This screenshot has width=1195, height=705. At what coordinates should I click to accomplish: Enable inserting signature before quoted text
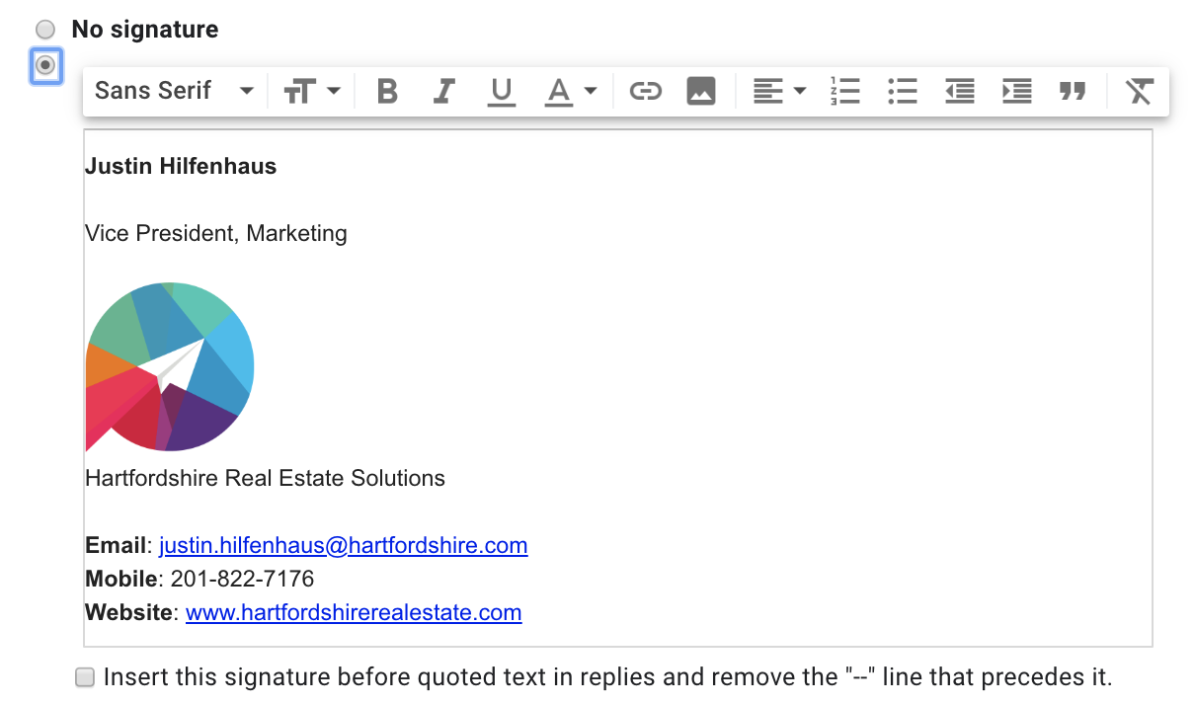coord(84,677)
